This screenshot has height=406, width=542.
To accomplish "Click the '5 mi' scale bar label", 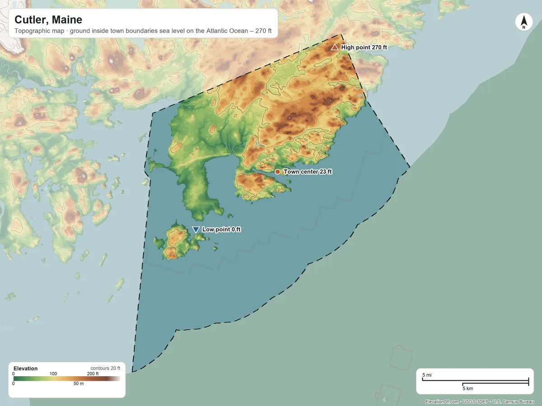I will (427, 375).
